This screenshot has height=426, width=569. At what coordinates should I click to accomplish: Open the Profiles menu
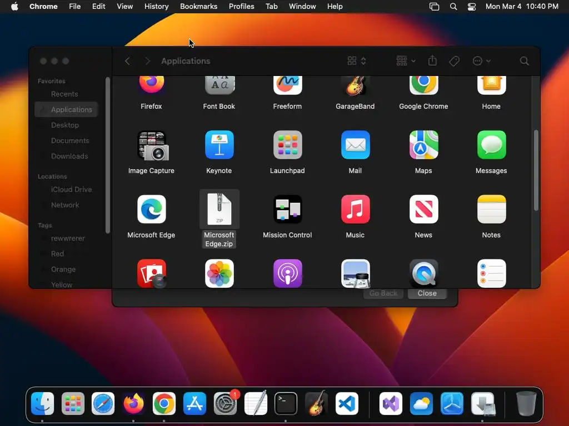[x=242, y=7]
